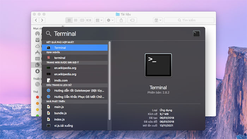Select the drive icon below AirDrop in sidebar
247x139 pixels.
click(37, 40)
